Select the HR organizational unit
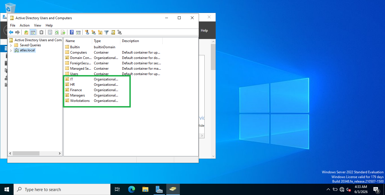Image resolution: width=385 pixels, height=195 pixels. [x=72, y=85]
